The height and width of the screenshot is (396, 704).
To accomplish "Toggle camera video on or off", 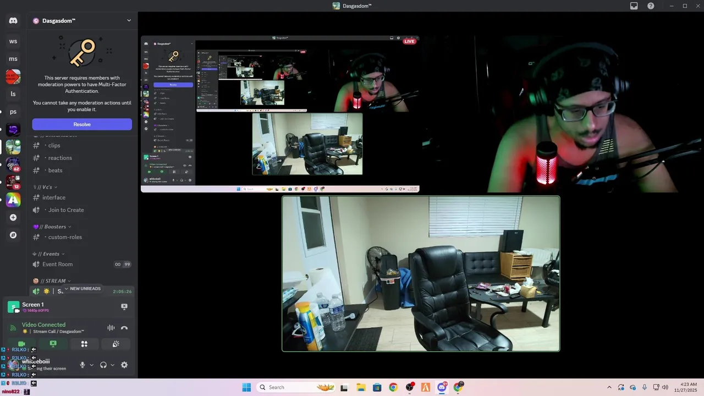I will click(21, 344).
